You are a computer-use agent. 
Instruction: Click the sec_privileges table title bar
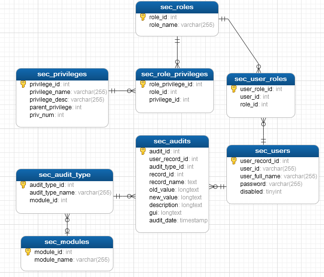coord(62,74)
